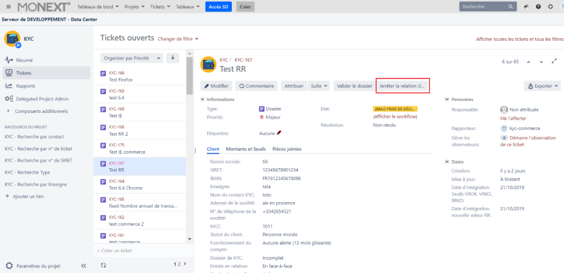Click the refresh icon below ticket list

[103, 265]
